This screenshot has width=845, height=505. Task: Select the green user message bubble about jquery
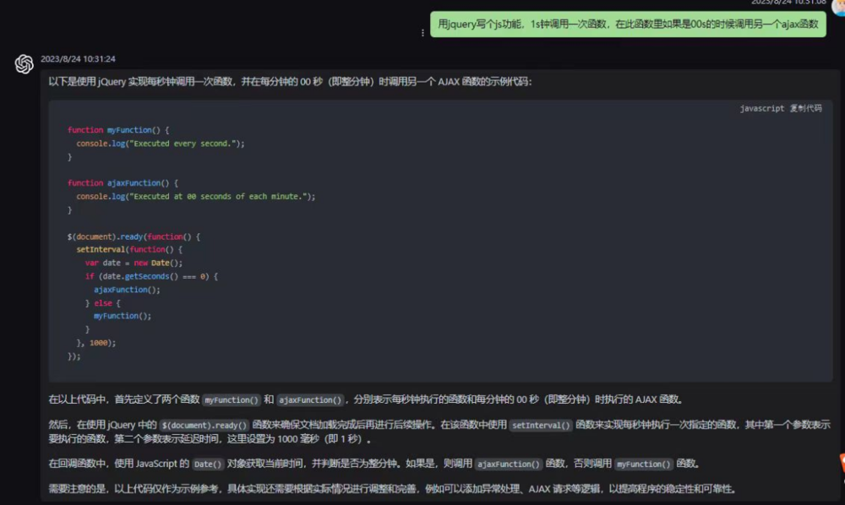[628, 24]
